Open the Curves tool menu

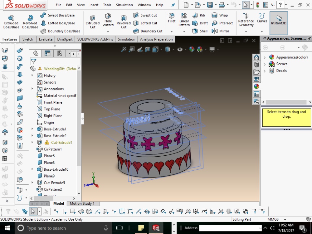click(x=262, y=18)
